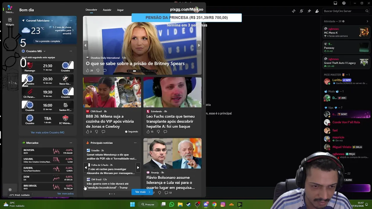This screenshot has height=209, width=372.
Task: Open comments on Flávio Bolsonaro article
Action: coord(166,192)
